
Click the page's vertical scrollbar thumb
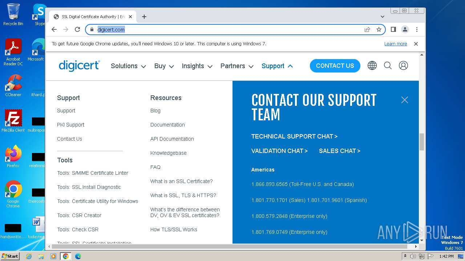[x=422, y=142]
